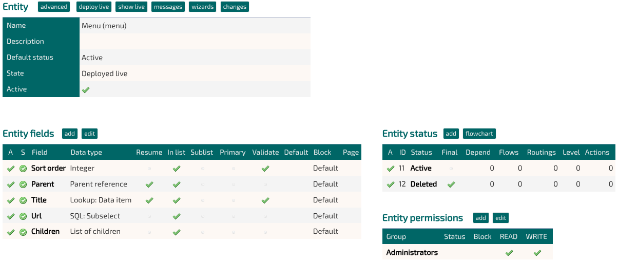Toggle In list for Parent field

click(177, 184)
